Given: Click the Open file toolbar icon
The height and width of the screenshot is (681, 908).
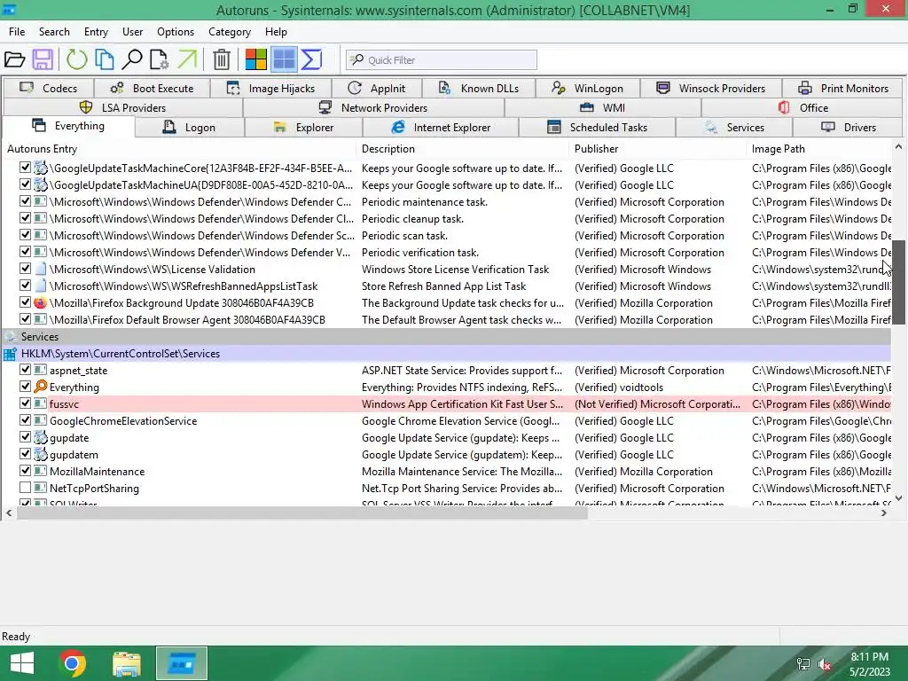Looking at the screenshot, I should 14,59.
